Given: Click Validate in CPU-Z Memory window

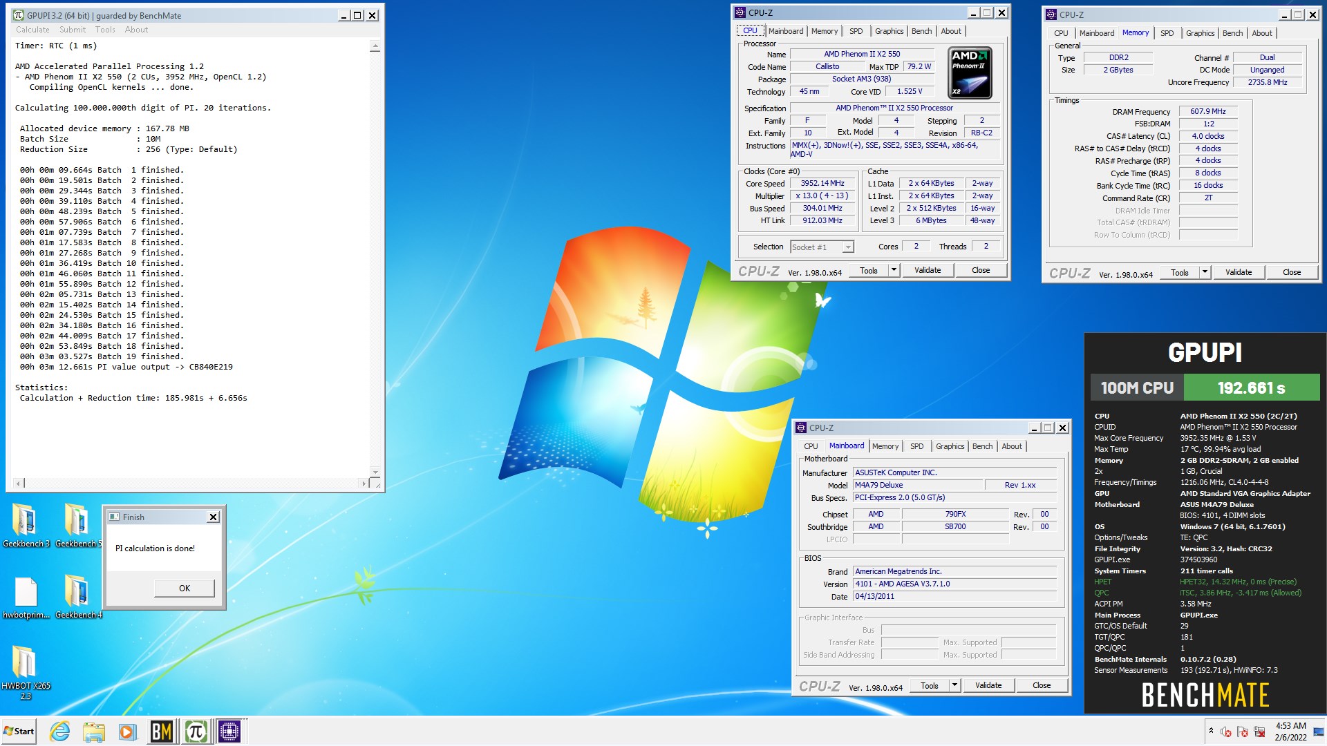Looking at the screenshot, I should tap(1238, 272).
